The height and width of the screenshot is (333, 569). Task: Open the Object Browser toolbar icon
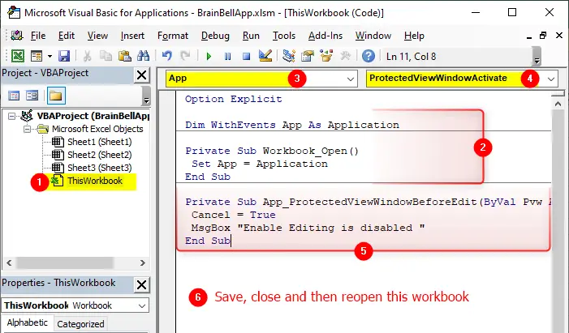point(326,56)
